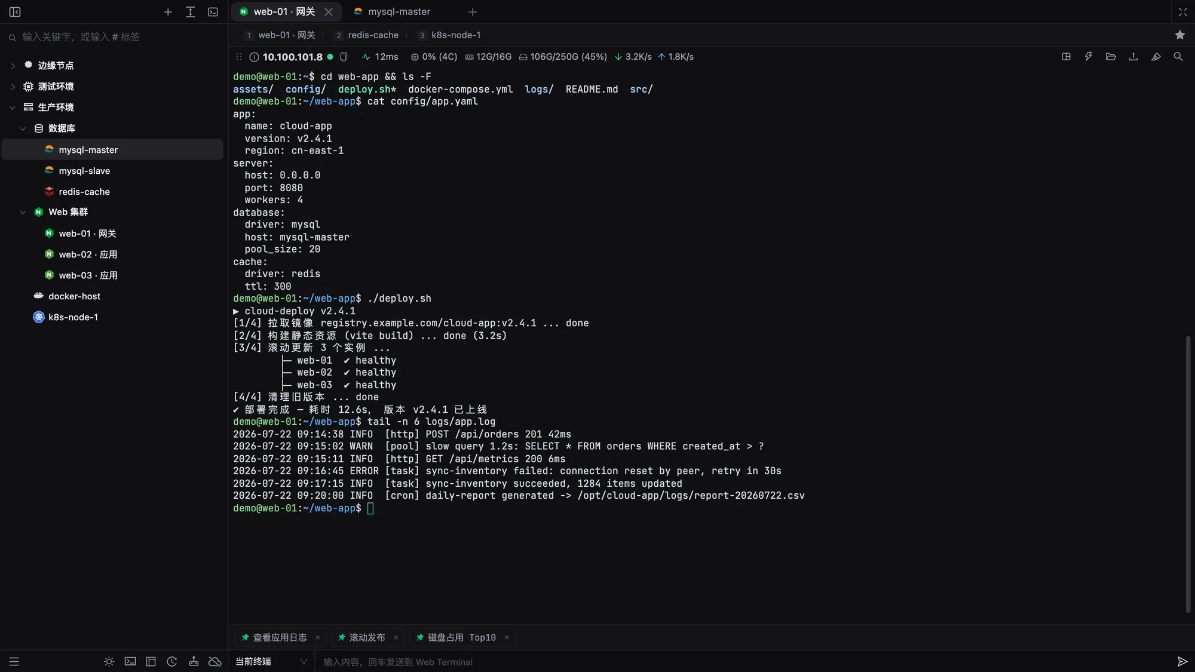Image resolution: width=1195 pixels, height=672 pixels.
Task: Open web-03 · 应用 host
Action: [113, 275]
